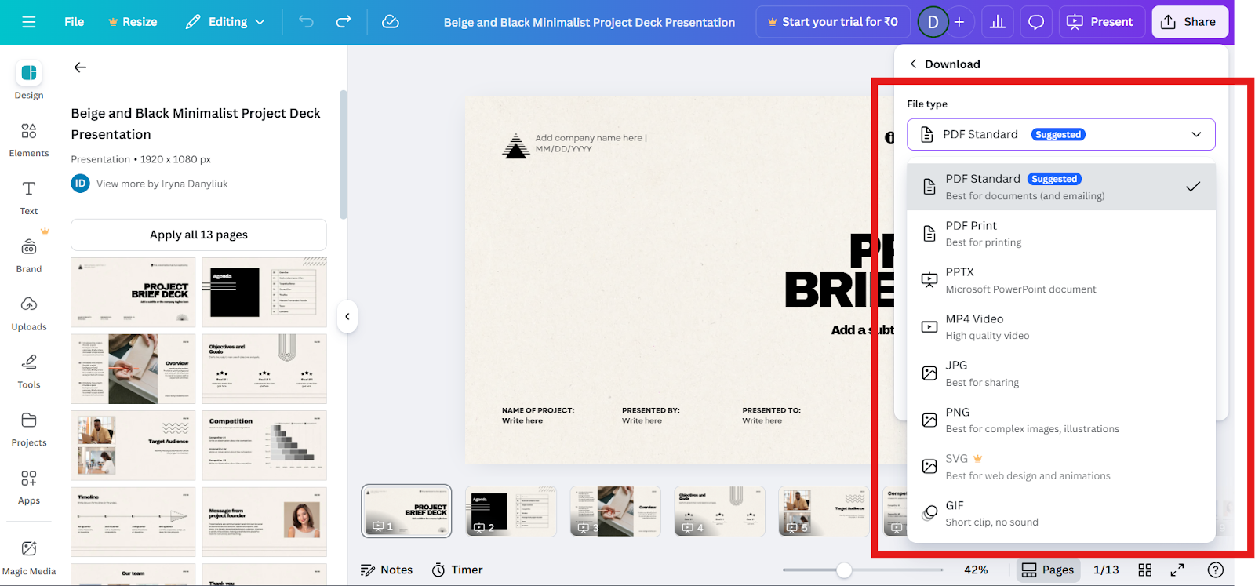
Task: Undo the last action
Action: tap(306, 22)
